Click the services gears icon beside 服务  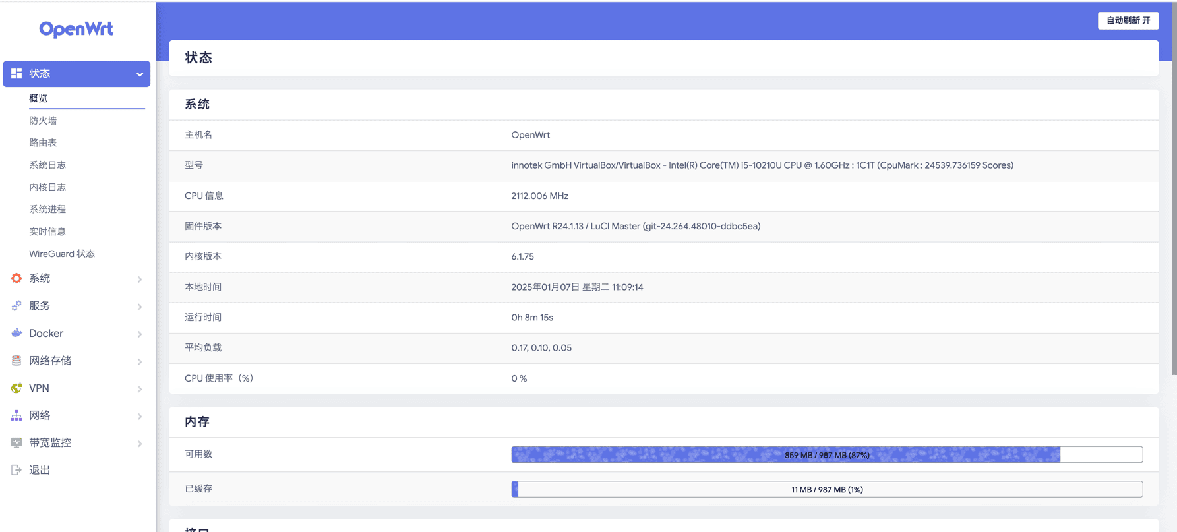[16, 306]
